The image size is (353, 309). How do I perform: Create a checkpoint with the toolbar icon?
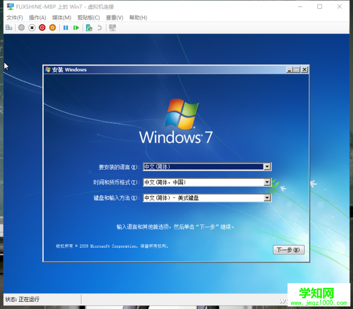pyautogui.click(x=89, y=28)
